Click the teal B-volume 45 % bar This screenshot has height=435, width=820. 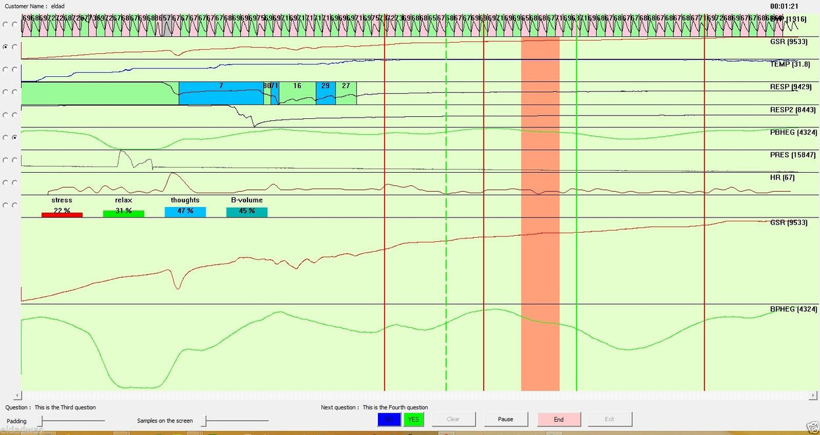[247, 212]
